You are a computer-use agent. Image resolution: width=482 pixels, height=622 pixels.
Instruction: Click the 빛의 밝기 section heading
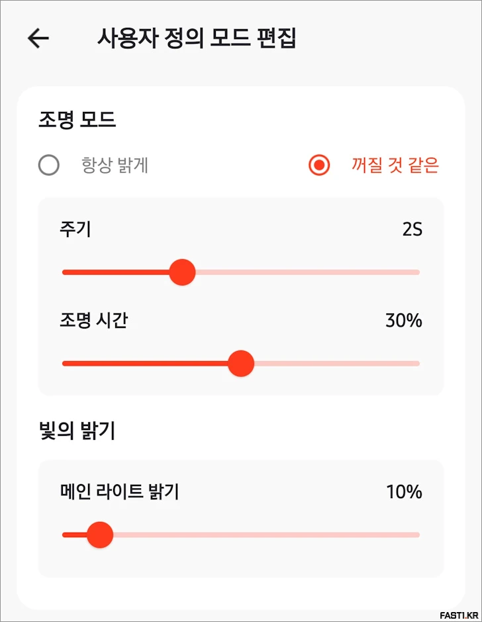77,431
